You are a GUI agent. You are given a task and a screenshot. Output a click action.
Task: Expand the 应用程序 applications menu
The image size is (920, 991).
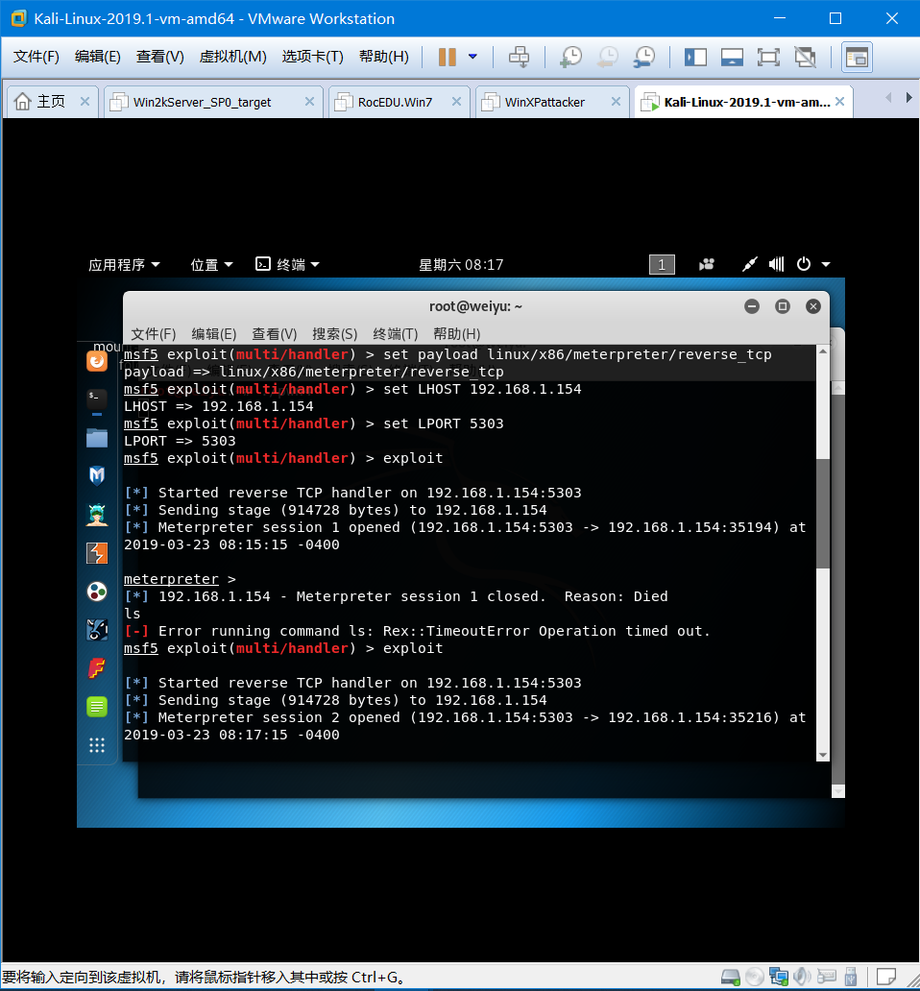click(124, 265)
